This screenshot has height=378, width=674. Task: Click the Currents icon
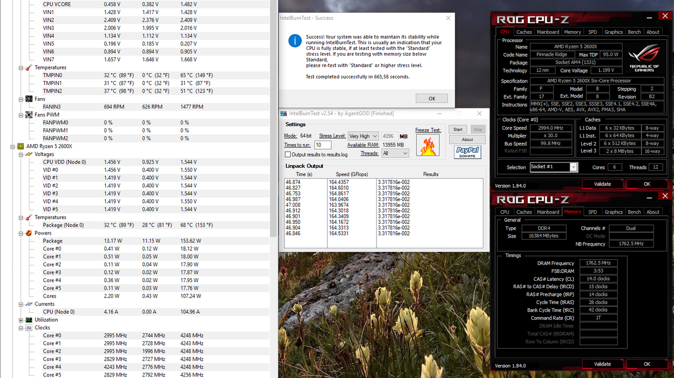[x=28, y=304]
